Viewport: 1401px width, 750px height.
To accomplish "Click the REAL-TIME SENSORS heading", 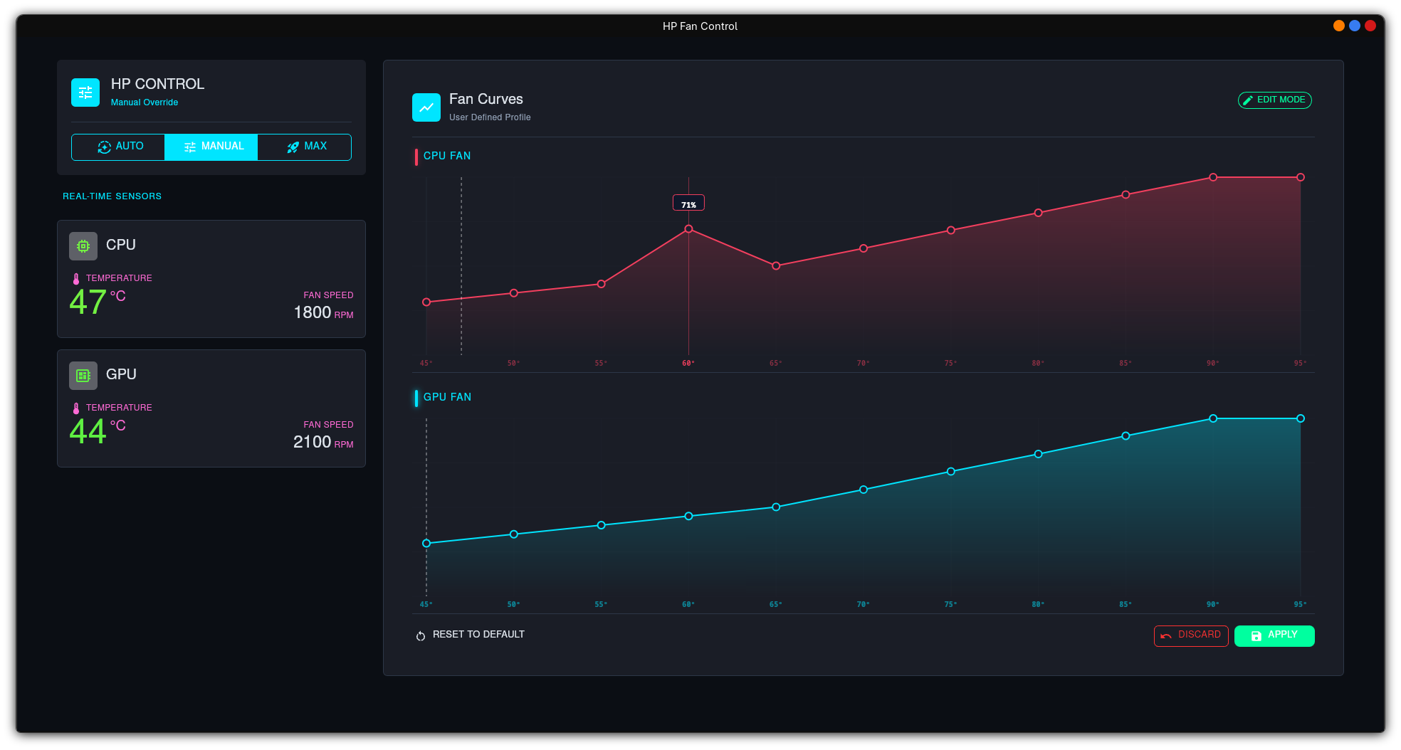I will (112, 196).
